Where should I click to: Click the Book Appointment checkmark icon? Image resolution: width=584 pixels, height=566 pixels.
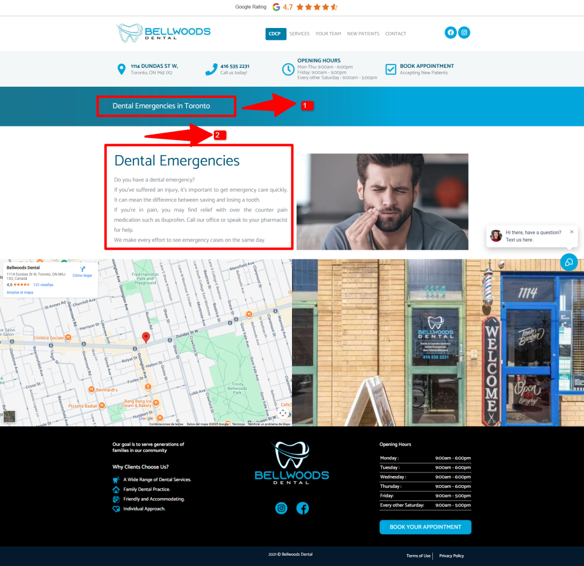[391, 69]
